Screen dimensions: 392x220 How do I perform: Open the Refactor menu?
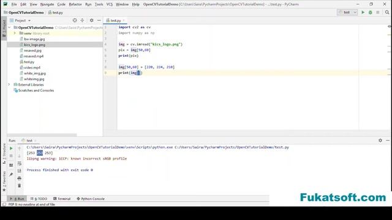(75, 4)
